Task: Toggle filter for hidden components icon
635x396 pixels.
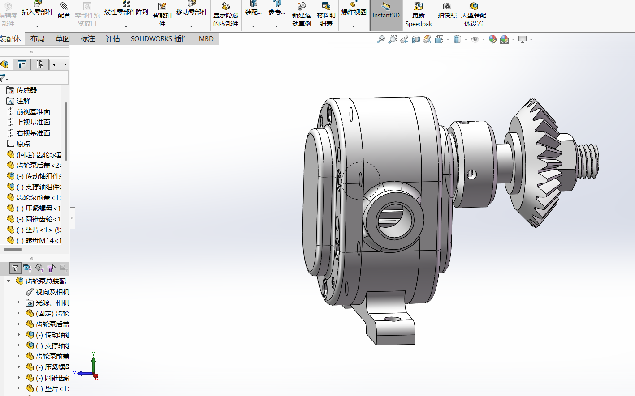Action: pyautogui.click(x=27, y=268)
